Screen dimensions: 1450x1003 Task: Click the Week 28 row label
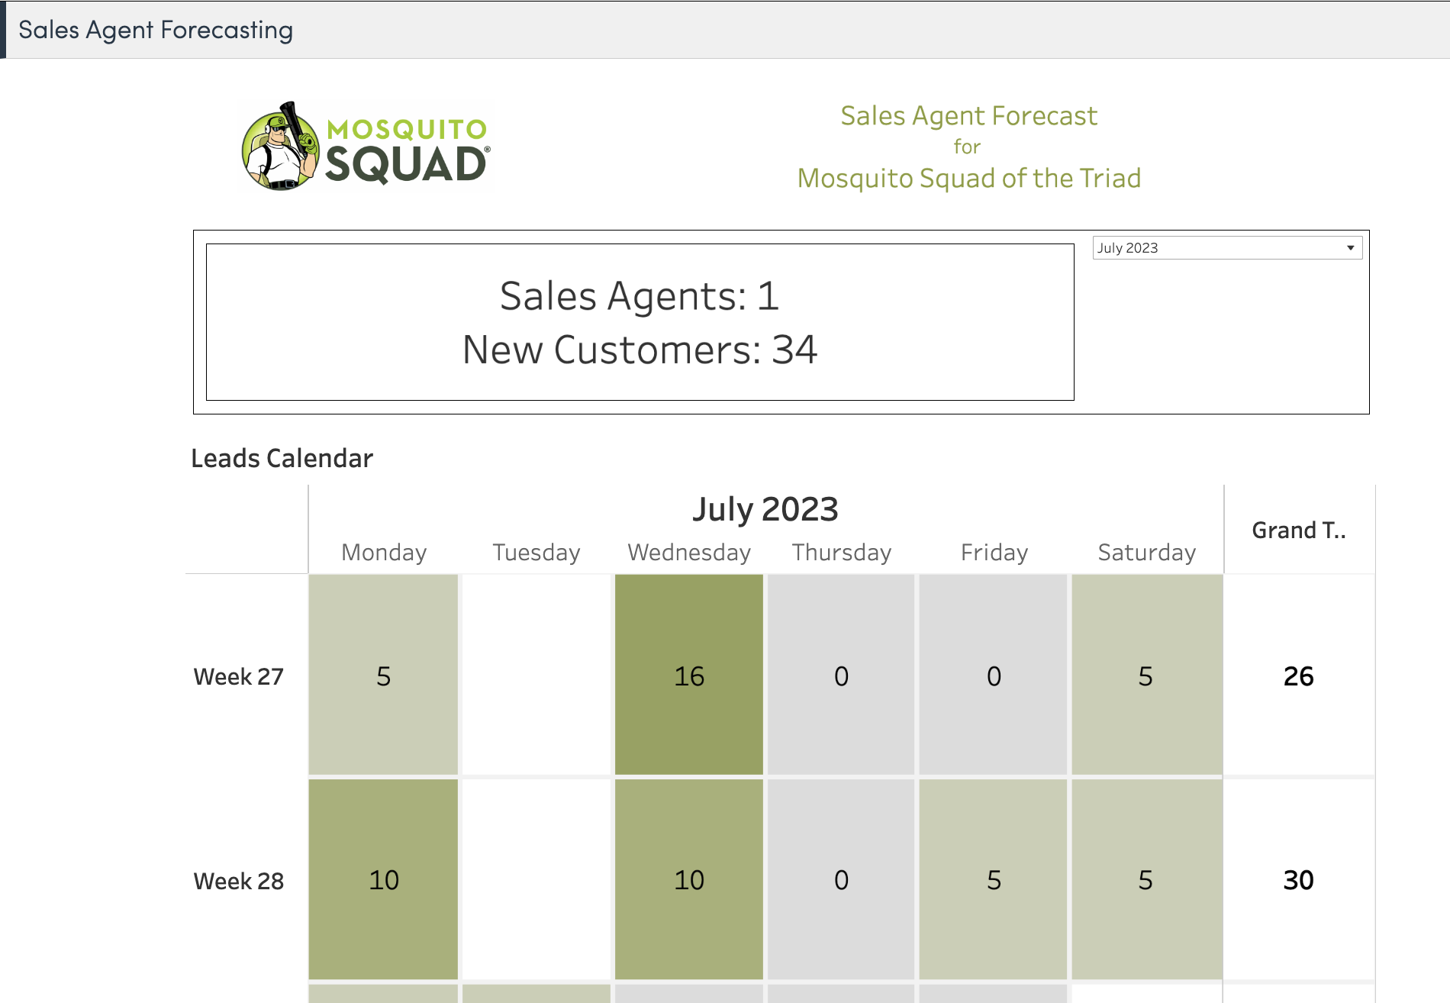[238, 881]
